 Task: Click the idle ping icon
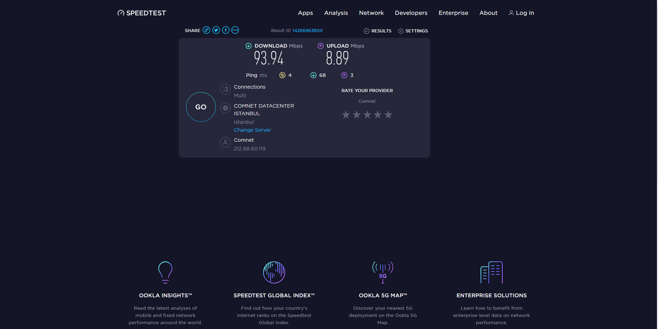282,75
